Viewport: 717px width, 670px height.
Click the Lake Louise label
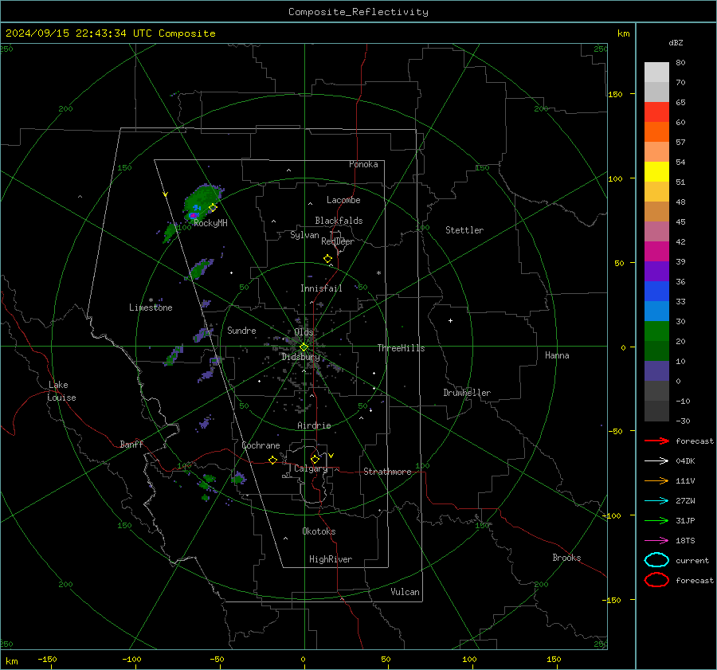coord(61,391)
